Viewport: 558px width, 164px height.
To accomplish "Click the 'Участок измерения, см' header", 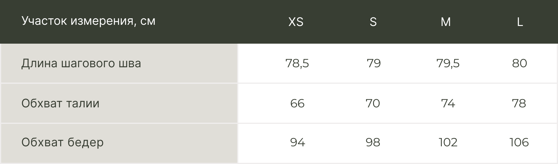I will (88, 21).
